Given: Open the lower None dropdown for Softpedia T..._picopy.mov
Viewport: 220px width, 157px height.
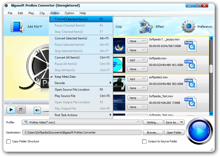Looking at the screenshot, I should tap(138, 50).
